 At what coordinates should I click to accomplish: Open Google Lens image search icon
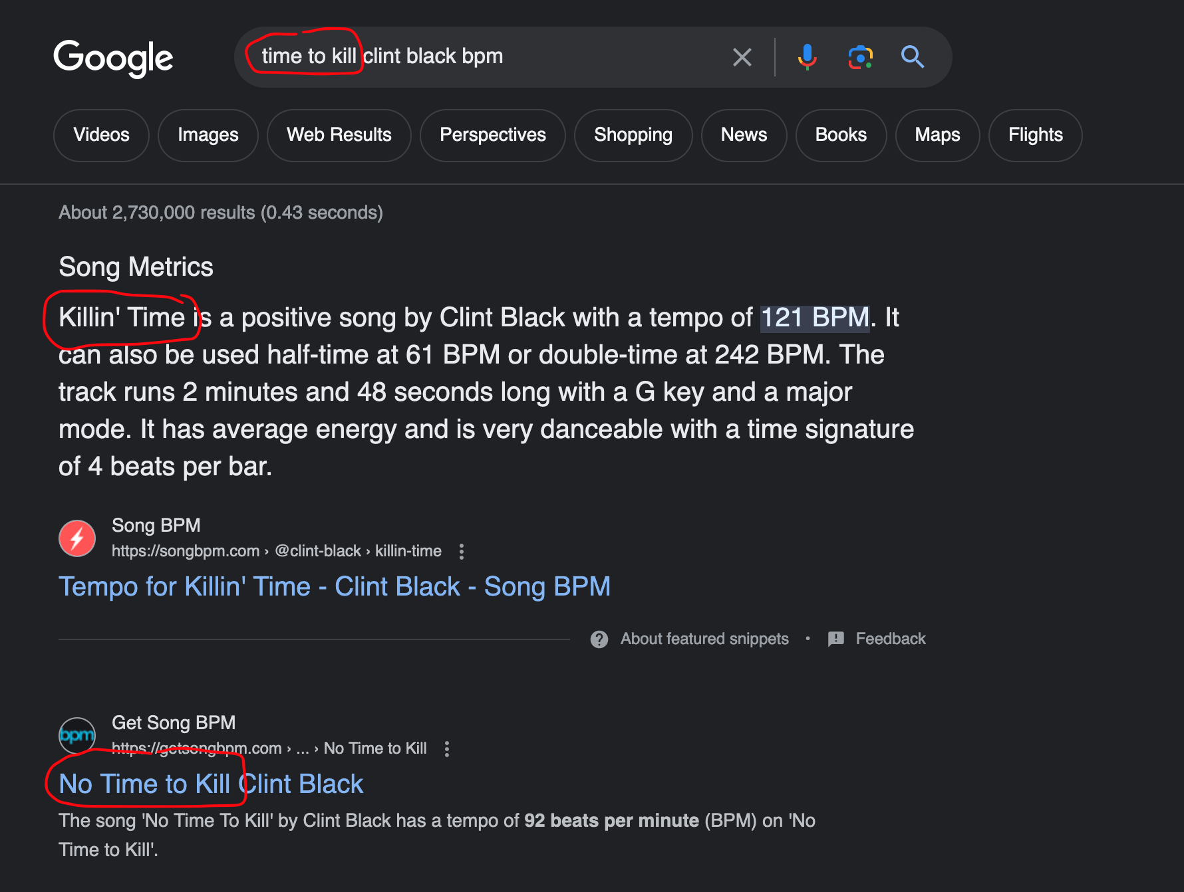(860, 57)
